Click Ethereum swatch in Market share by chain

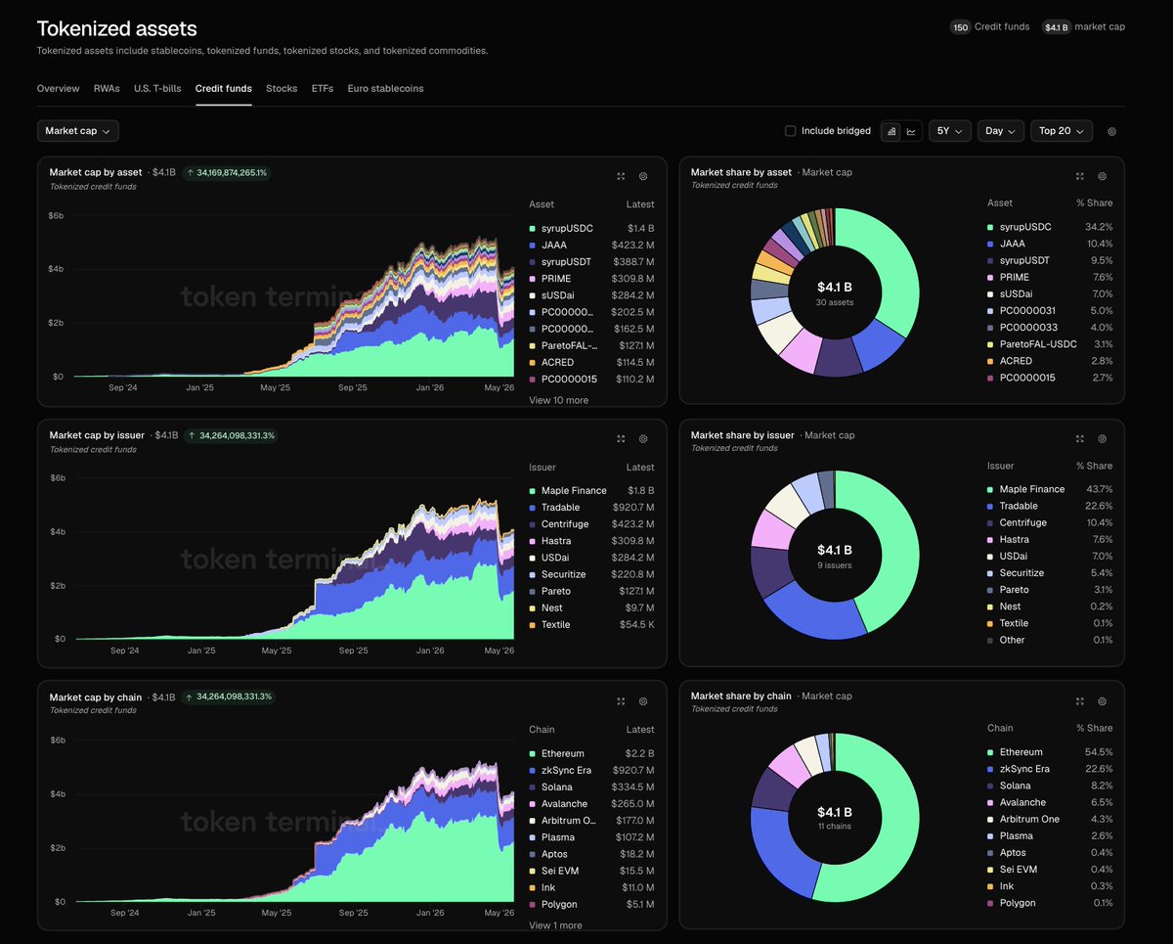tap(992, 752)
